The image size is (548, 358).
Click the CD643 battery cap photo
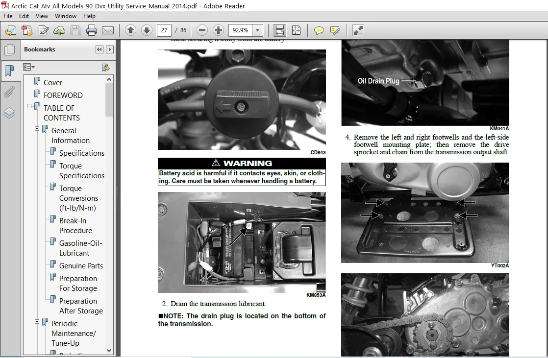[242, 99]
